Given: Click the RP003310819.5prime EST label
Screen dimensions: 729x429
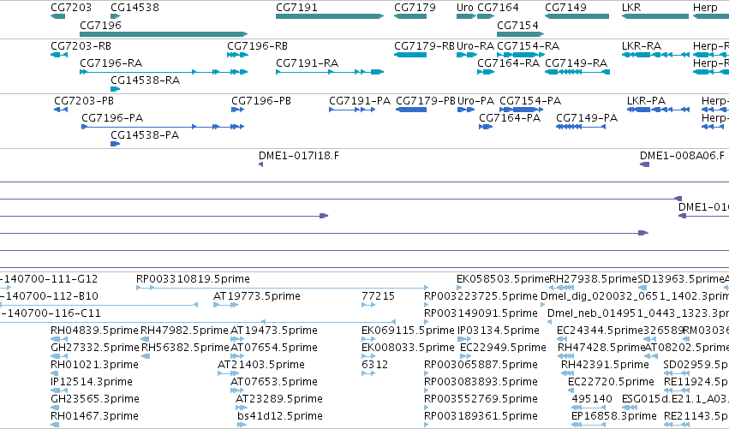Looking at the screenshot, I should tap(193, 279).
